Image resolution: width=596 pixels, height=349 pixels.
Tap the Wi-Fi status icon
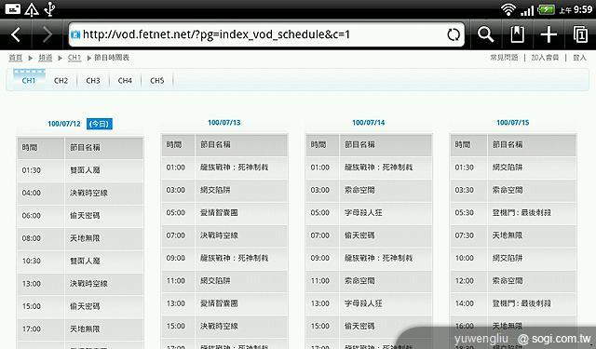pos(508,9)
